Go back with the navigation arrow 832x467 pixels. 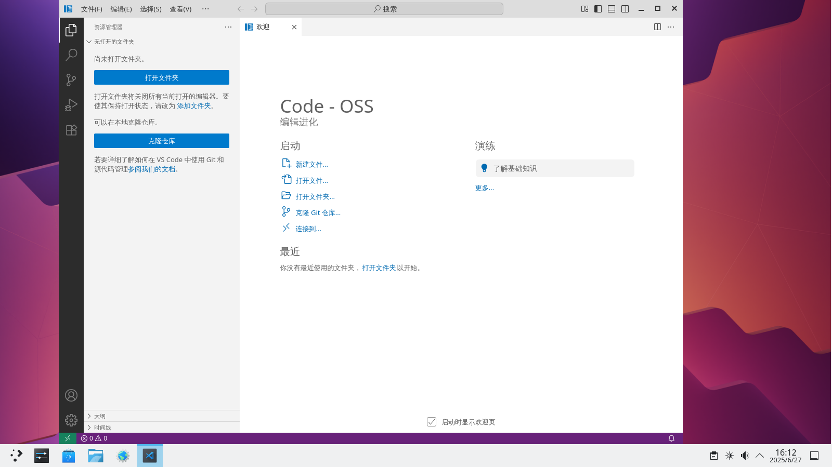point(241,9)
